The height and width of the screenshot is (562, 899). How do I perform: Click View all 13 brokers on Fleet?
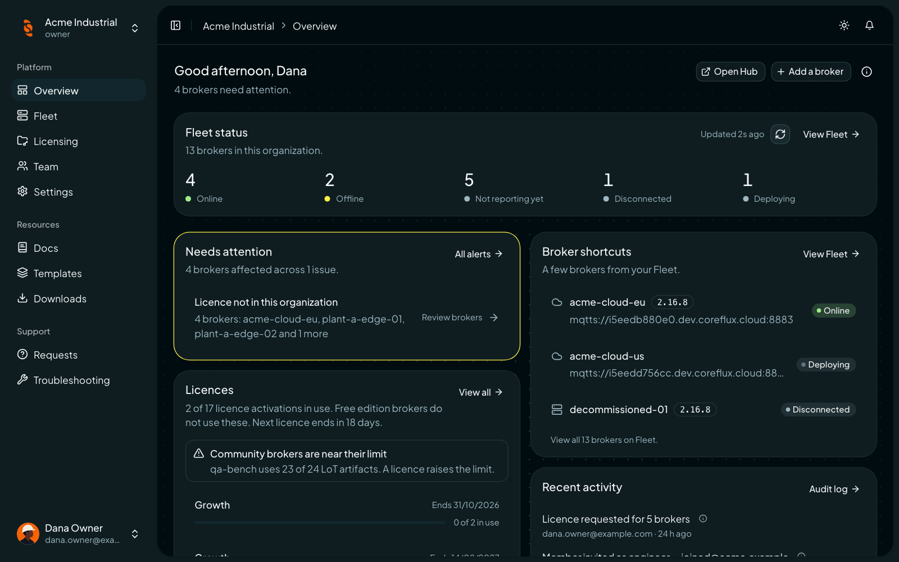604,439
